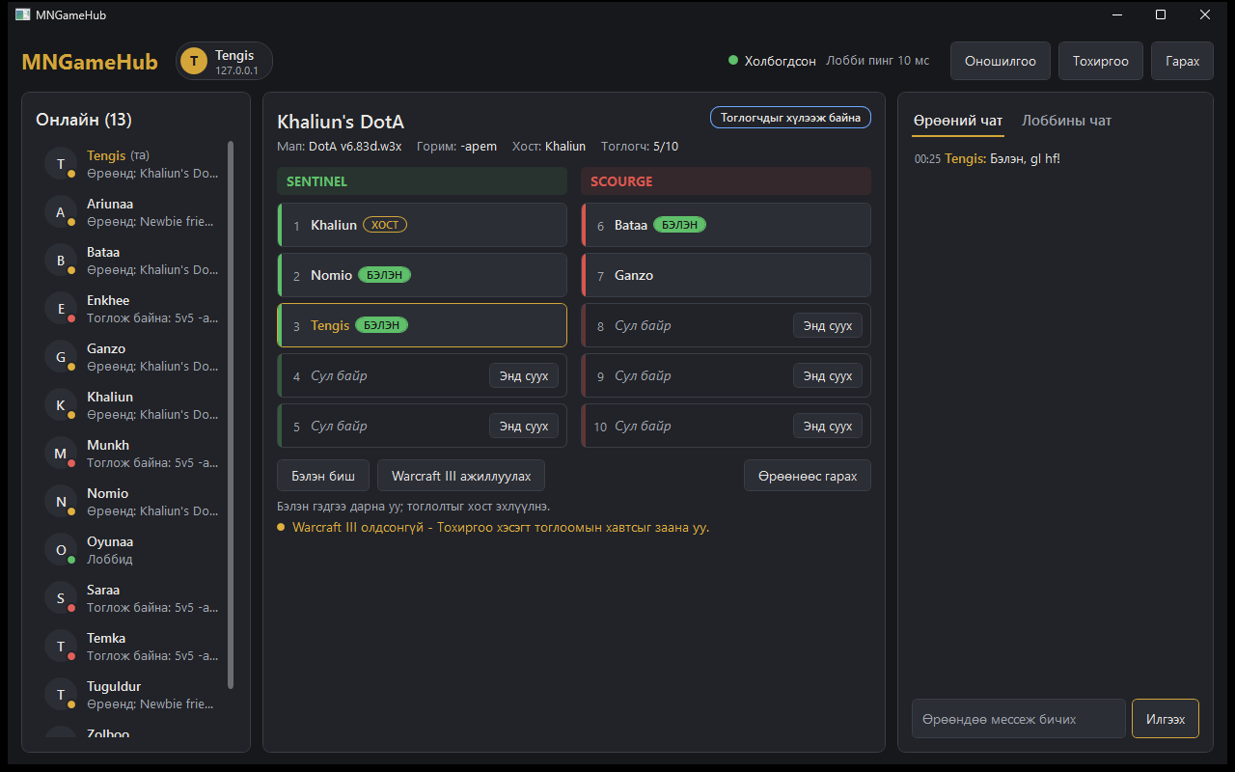The image size is (1235, 772).
Task: Send the chat message with Илгээх
Action: point(1166,719)
